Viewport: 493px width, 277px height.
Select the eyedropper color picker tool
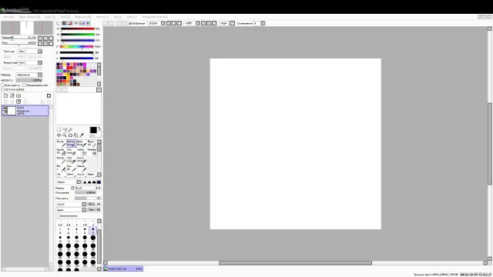tap(82, 135)
